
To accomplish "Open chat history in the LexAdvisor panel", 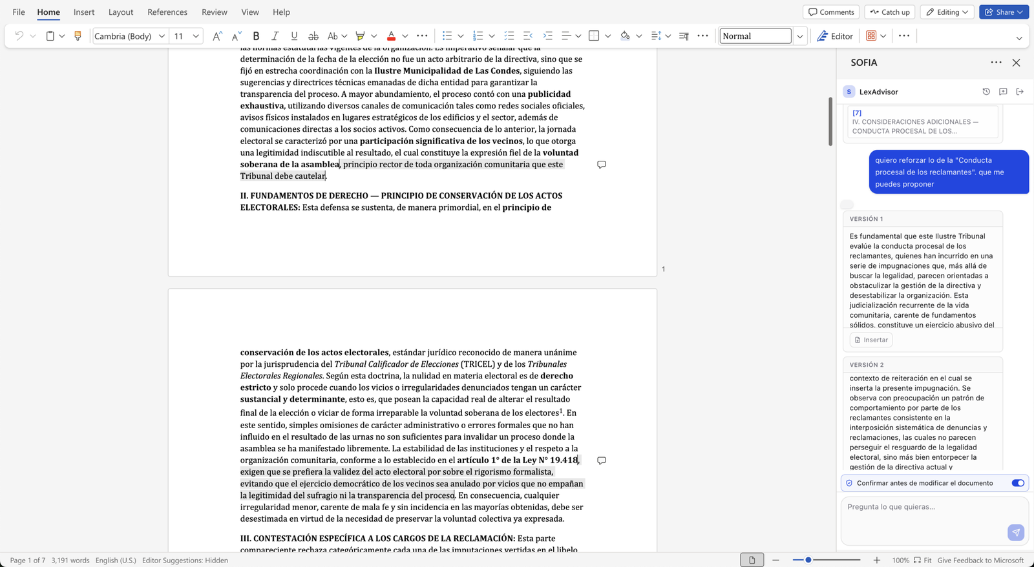I will pos(986,92).
